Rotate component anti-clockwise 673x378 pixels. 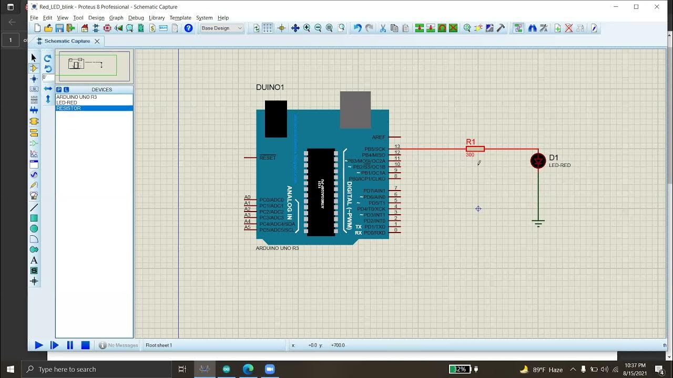[x=48, y=69]
